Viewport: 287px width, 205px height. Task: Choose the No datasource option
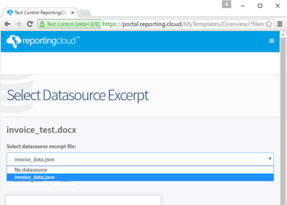point(140,170)
